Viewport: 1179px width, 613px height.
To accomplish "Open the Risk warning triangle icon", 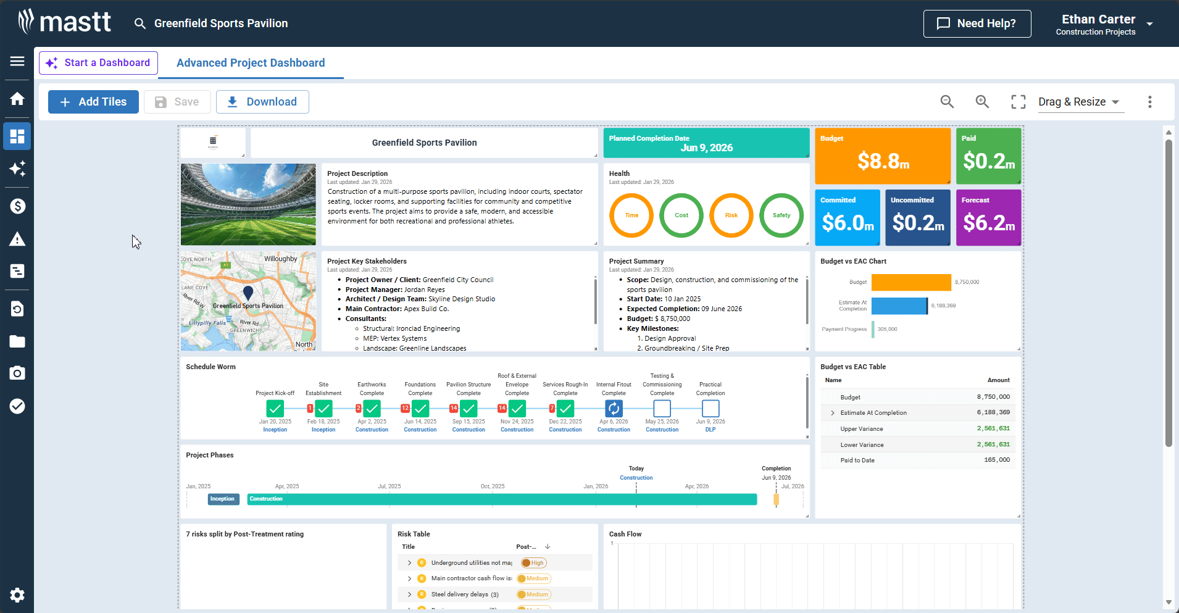I will coord(17,240).
